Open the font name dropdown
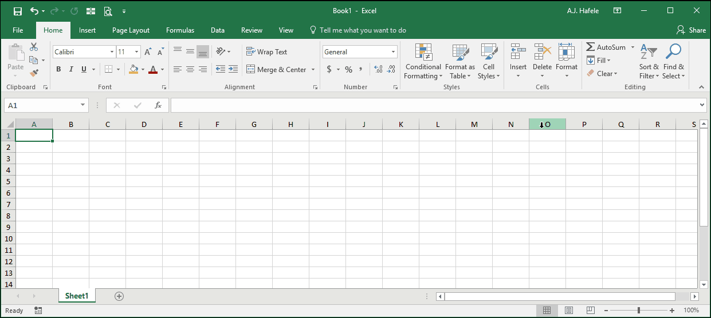Image resolution: width=711 pixels, height=318 pixels. click(112, 52)
